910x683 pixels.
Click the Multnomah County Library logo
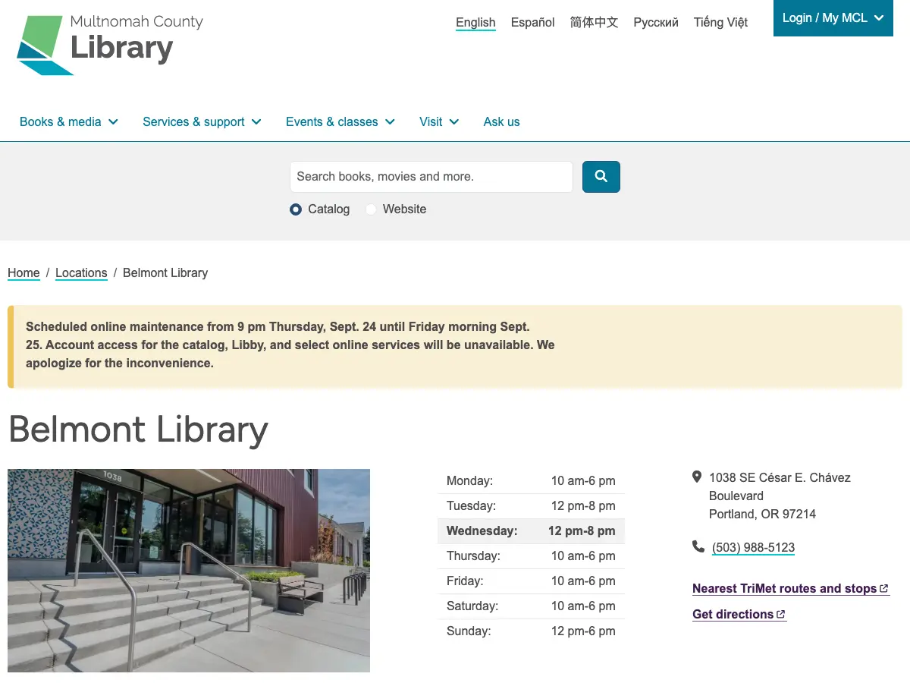tap(110, 45)
